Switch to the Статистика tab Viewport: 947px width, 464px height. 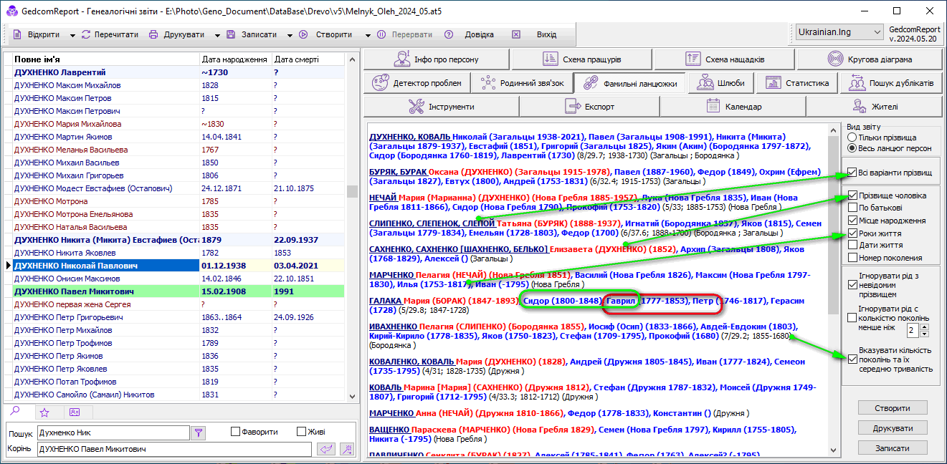click(x=797, y=83)
